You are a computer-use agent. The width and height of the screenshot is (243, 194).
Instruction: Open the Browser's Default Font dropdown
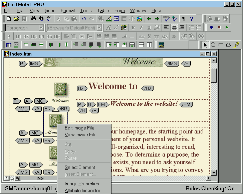point(99,28)
